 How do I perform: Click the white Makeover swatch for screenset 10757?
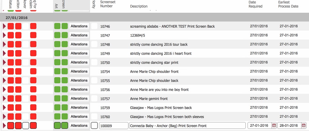pyautogui.click(x=26, y=98)
